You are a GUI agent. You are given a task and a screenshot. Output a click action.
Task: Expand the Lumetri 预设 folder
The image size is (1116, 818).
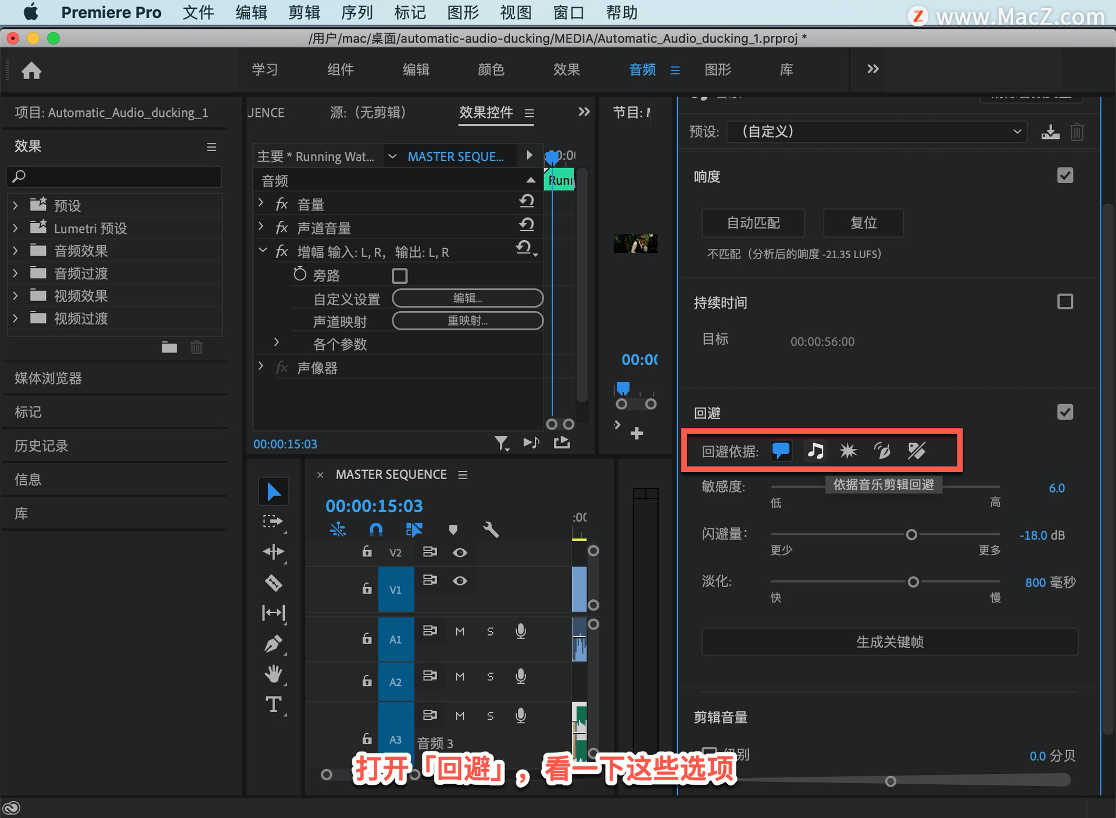coord(15,228)
